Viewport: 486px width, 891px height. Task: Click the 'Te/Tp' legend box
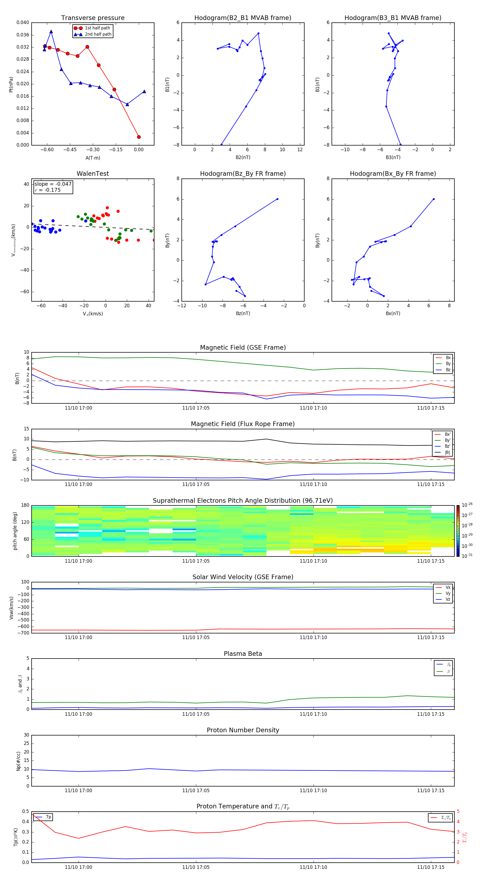[440, 818]
